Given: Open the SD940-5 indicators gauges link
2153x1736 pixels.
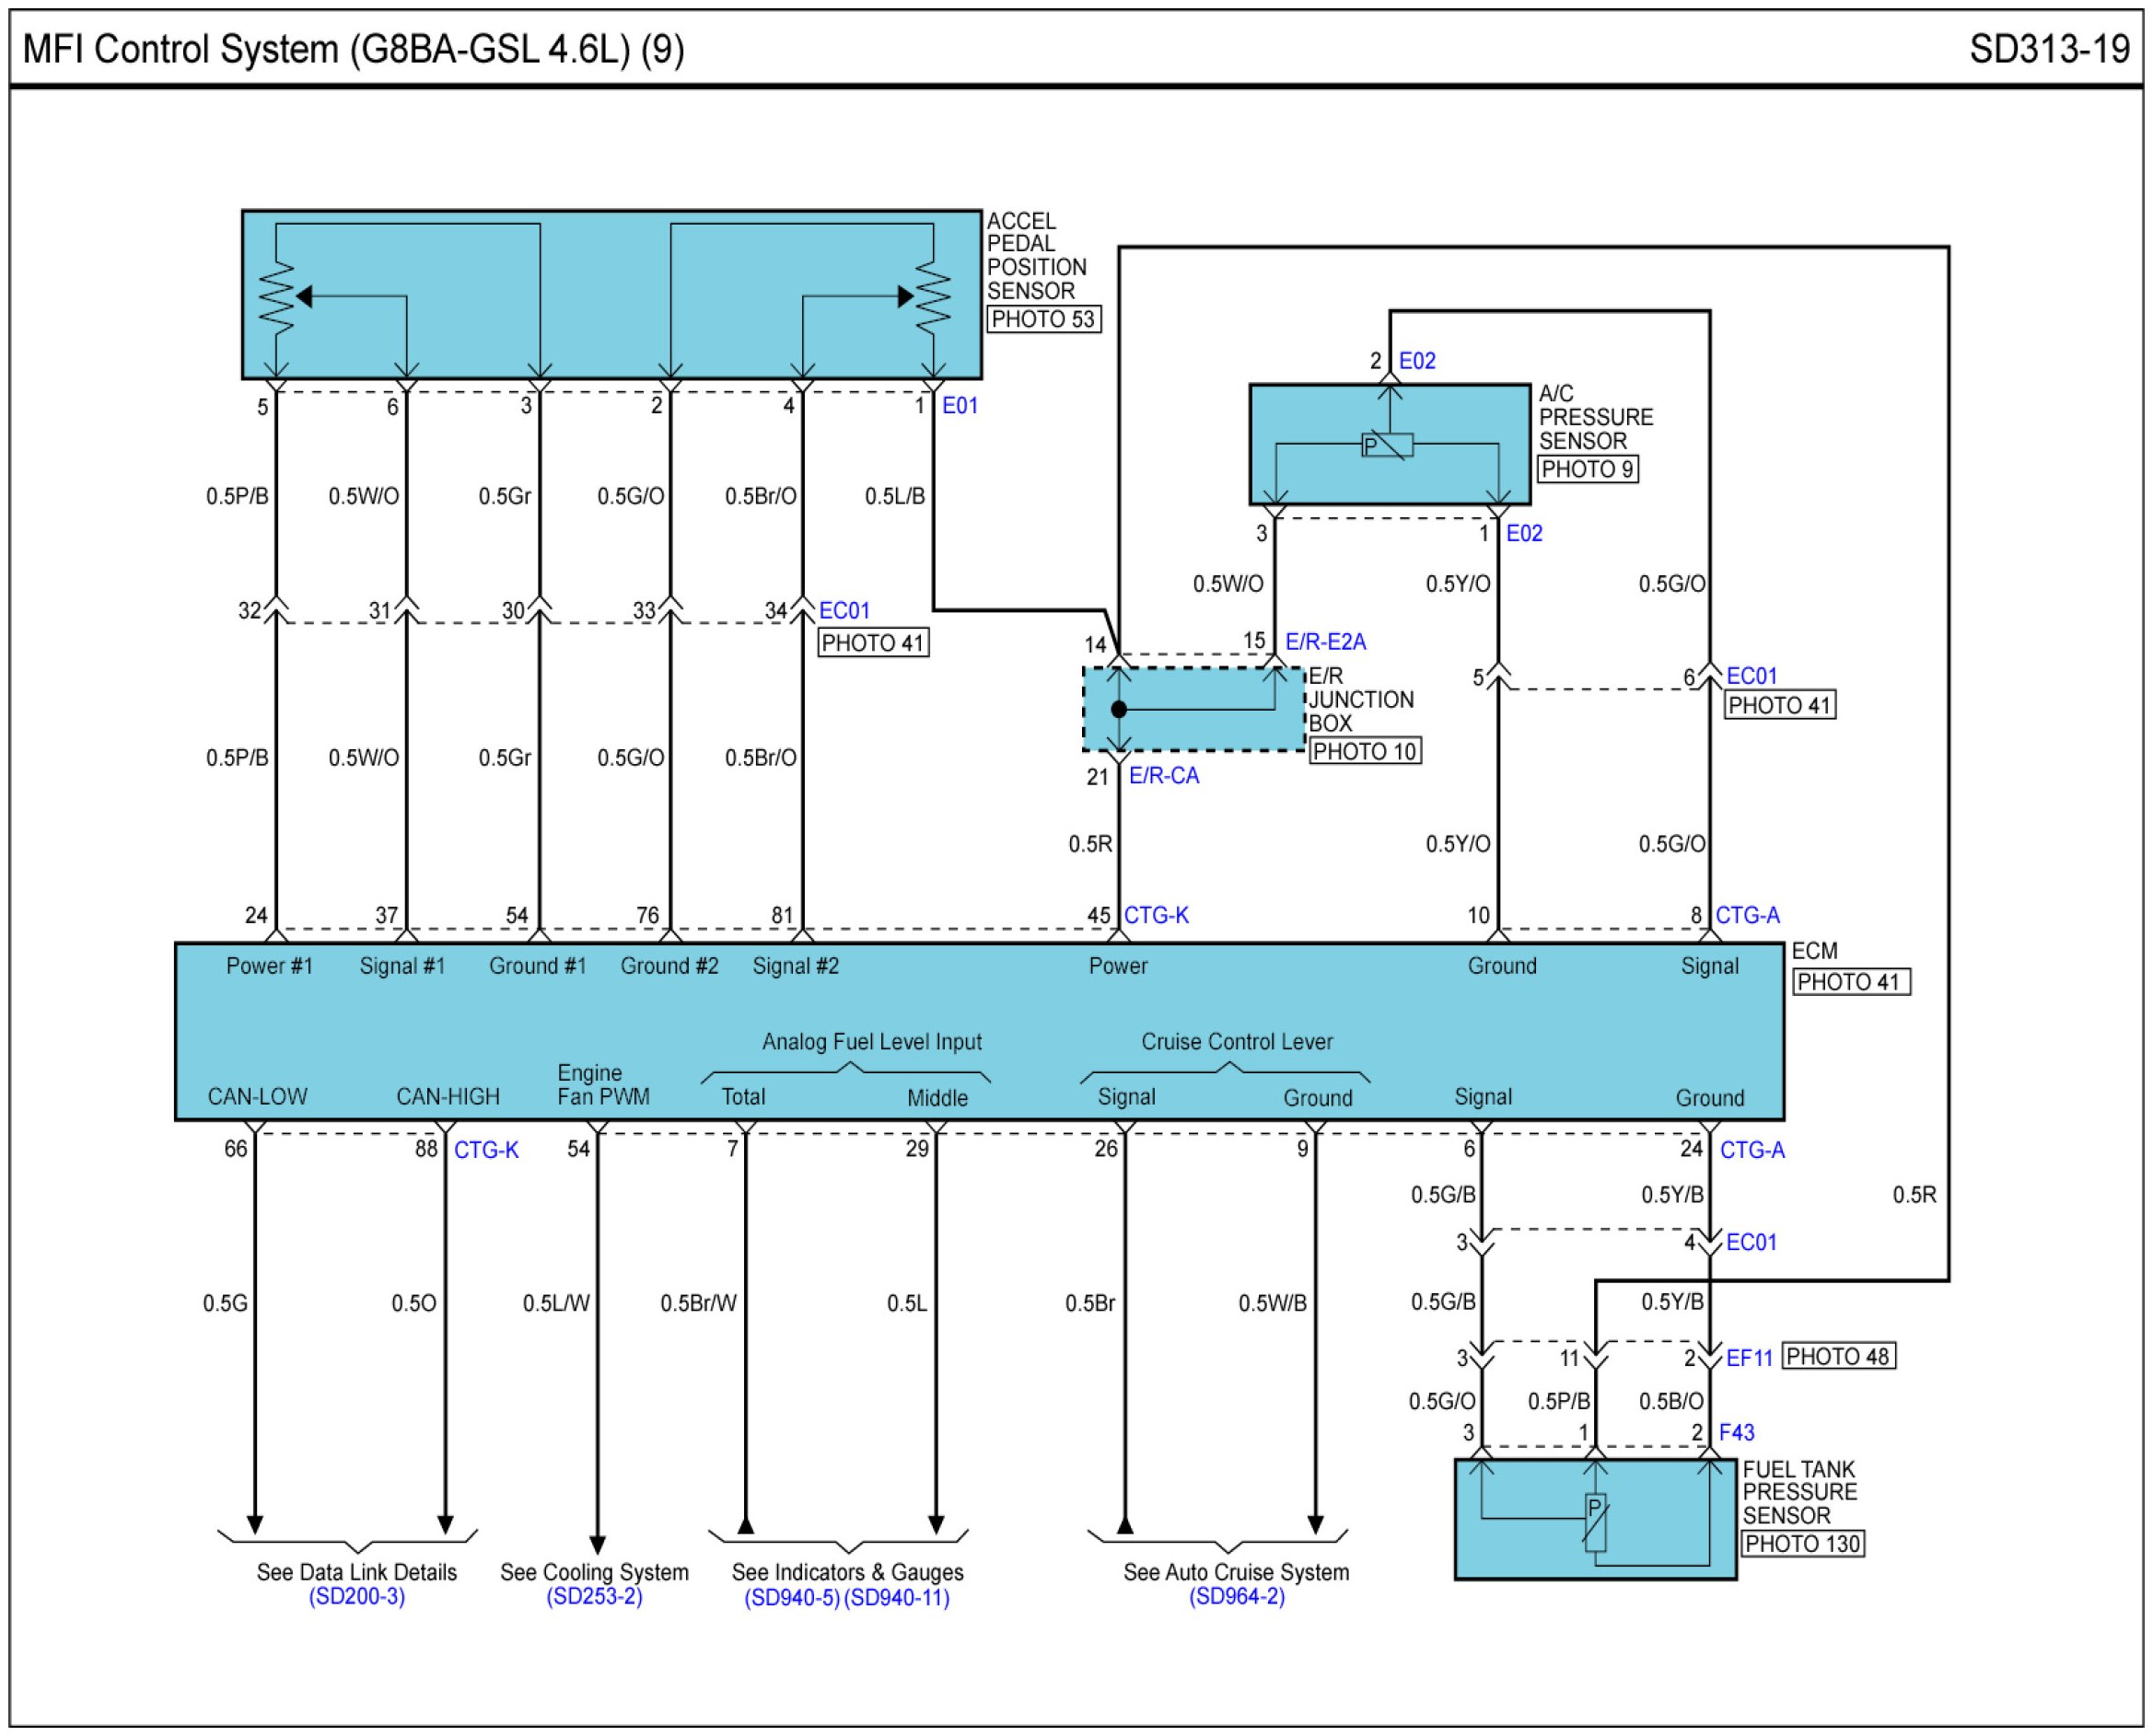Looking at the screenshot, I should click(790, 1598).
